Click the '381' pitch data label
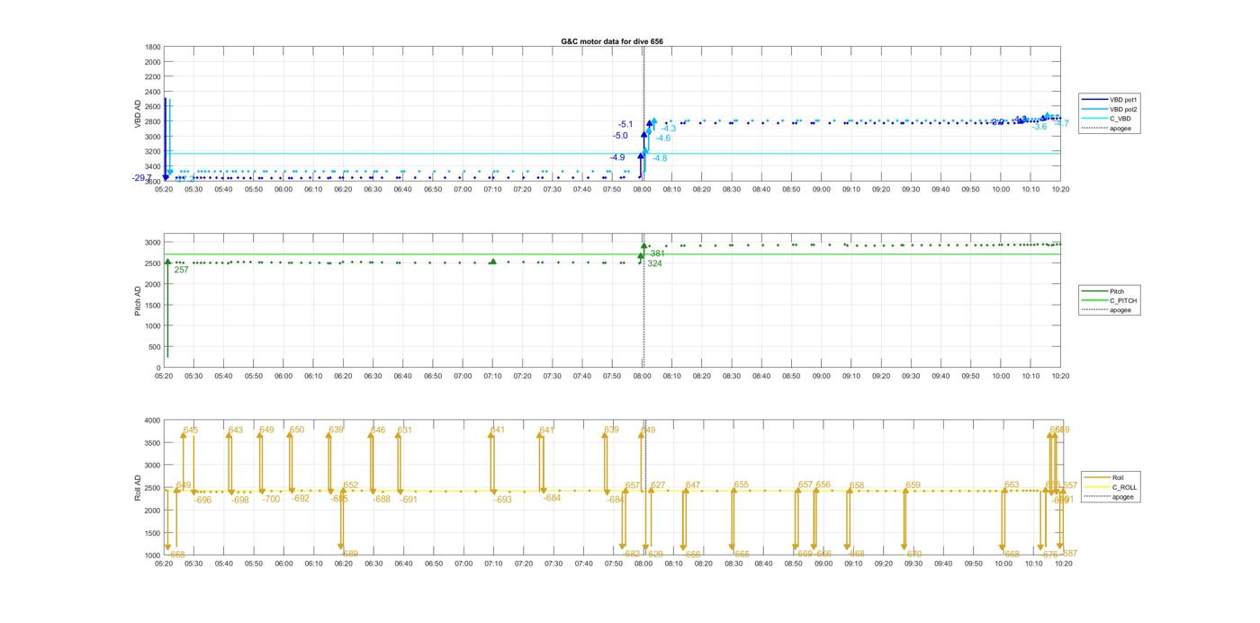This screenshot has height=623, width=1260. 657,254
